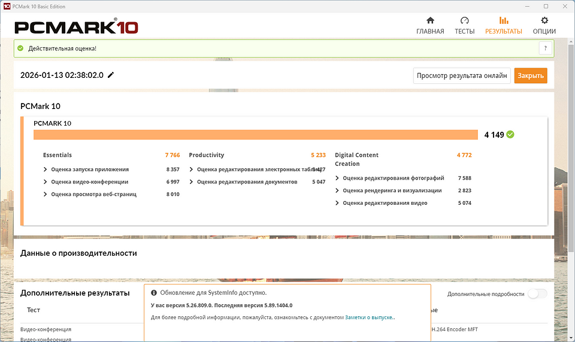Click the Essentials score heading

pos(57,155)
